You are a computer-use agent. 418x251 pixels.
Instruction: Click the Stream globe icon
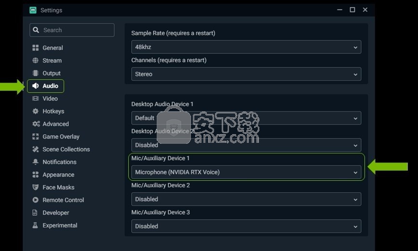(36, 61)
